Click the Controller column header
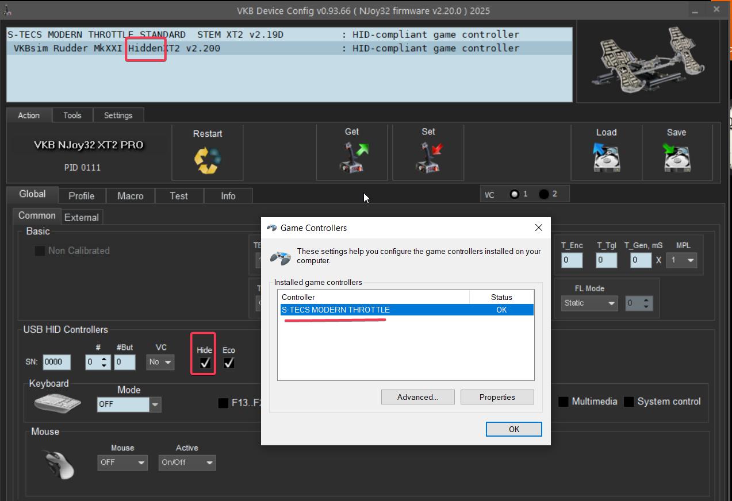Image resolution: width=732 pixels, height=501 pixels. click(x=374, y=297)
